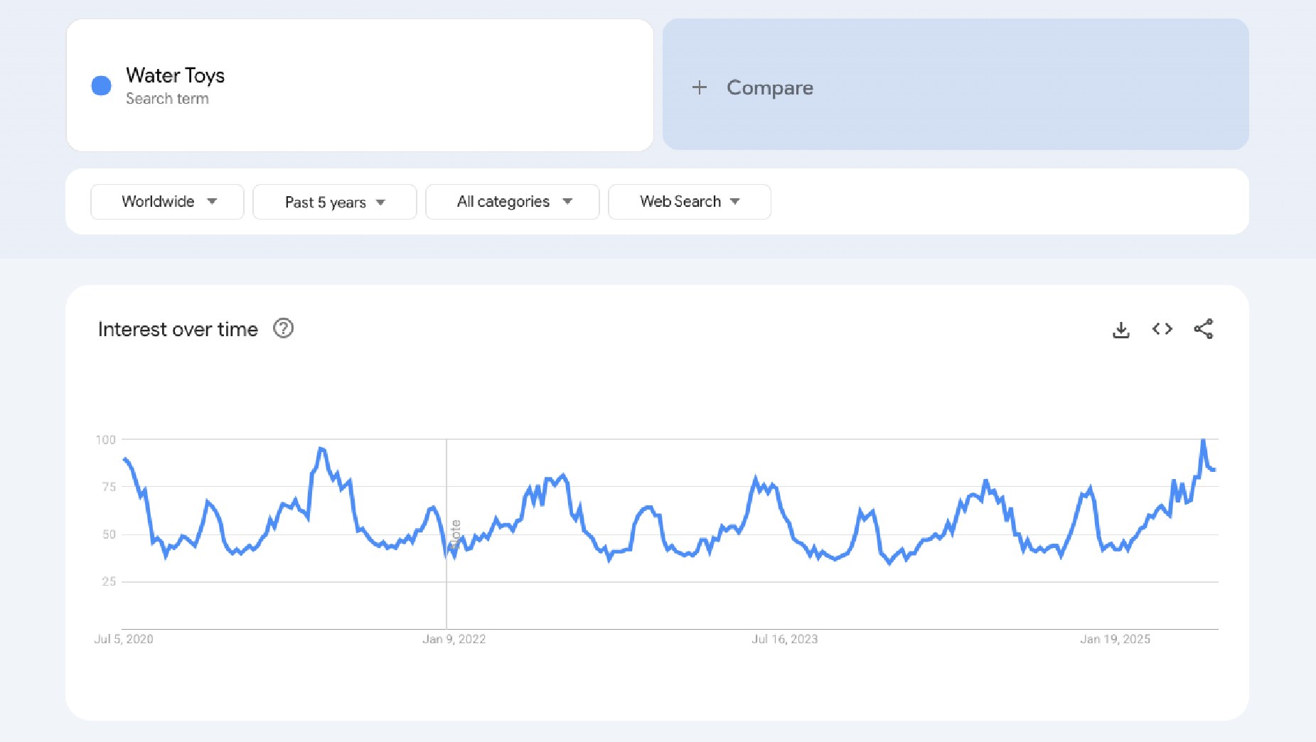Edit the Water Toys search term

coord(360,85)
